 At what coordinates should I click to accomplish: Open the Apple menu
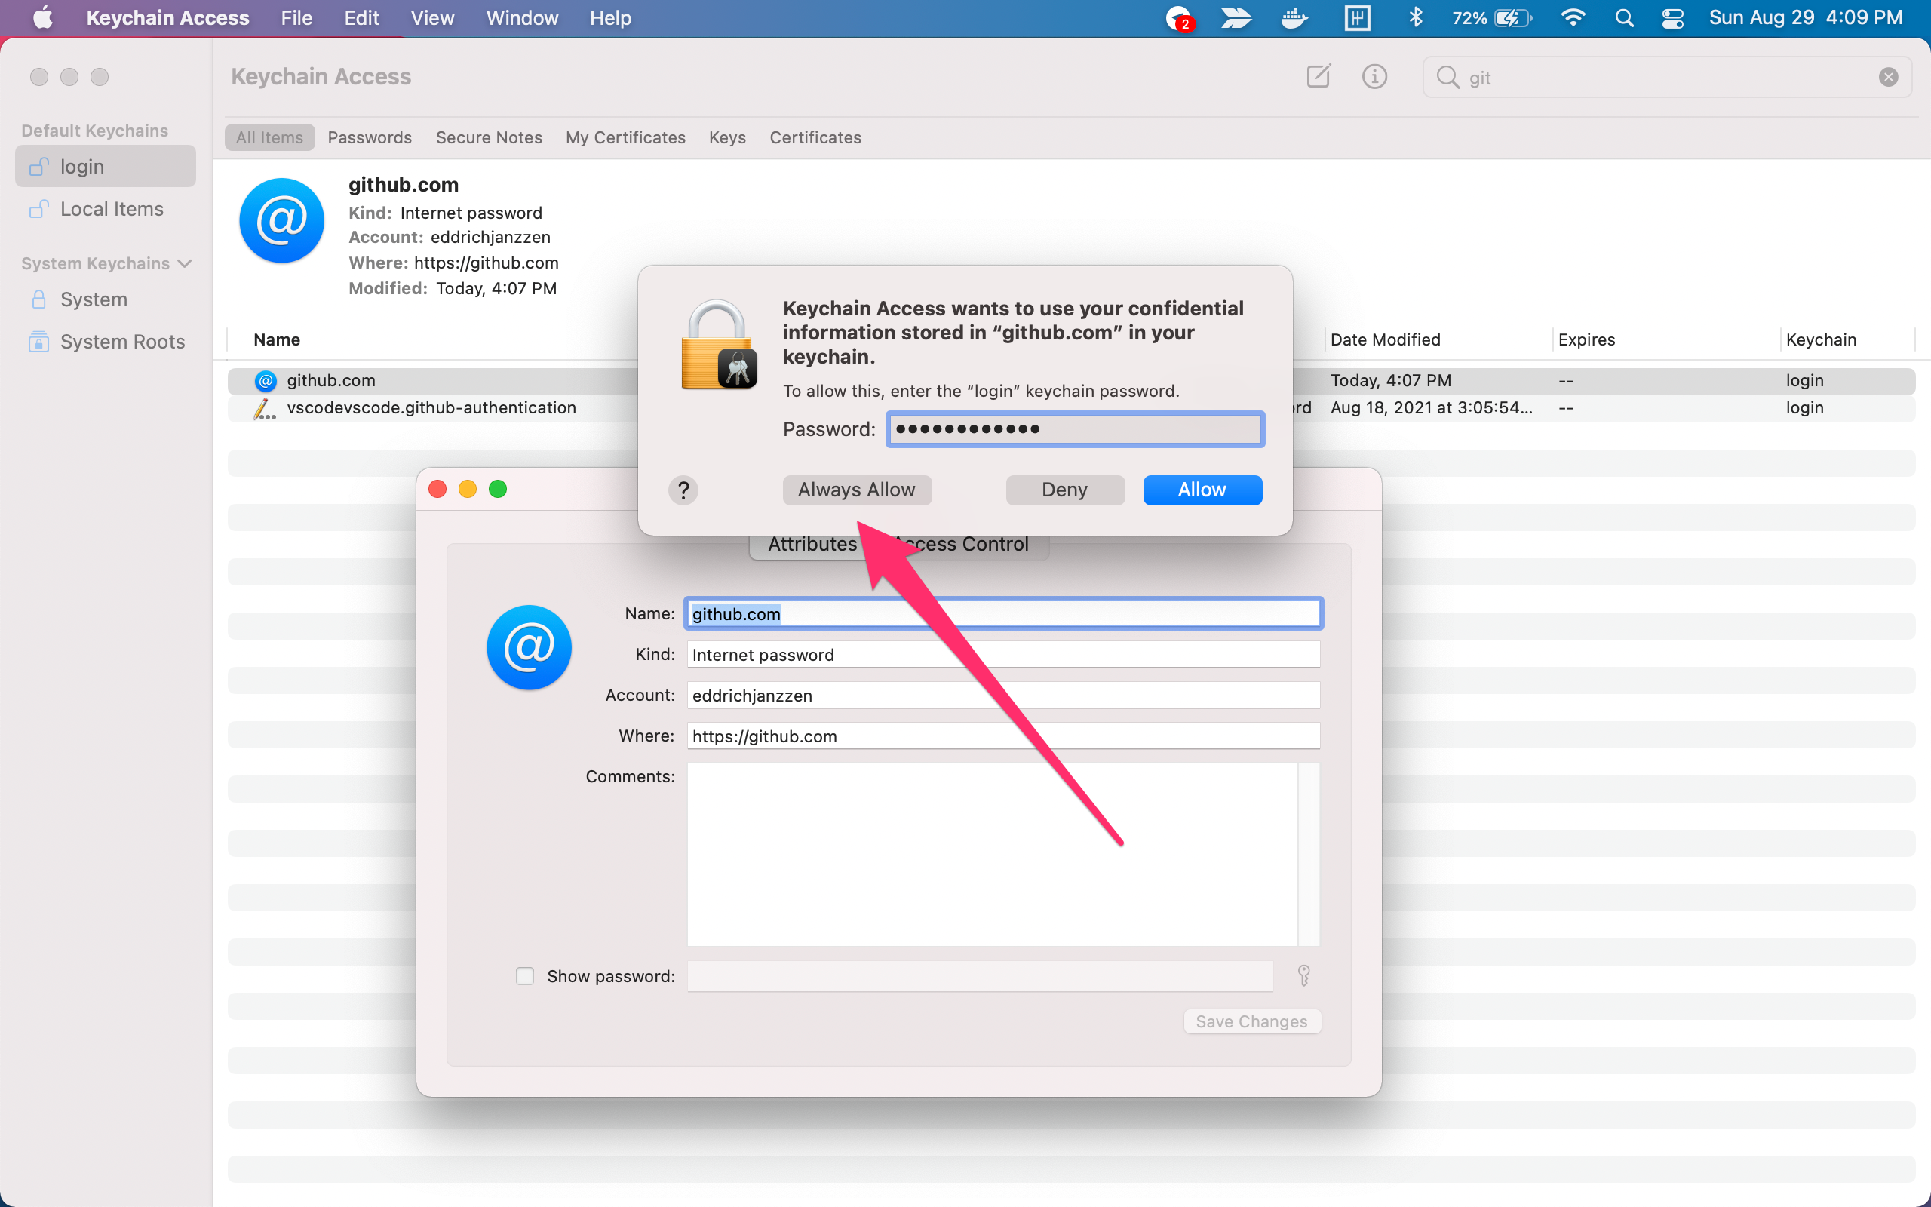click(x=43, y=17)
